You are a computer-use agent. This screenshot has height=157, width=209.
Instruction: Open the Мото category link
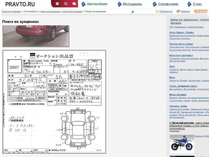172,77
